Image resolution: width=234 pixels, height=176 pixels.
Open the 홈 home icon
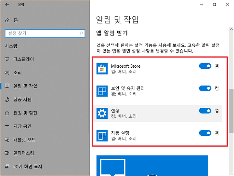click(7, 20)
